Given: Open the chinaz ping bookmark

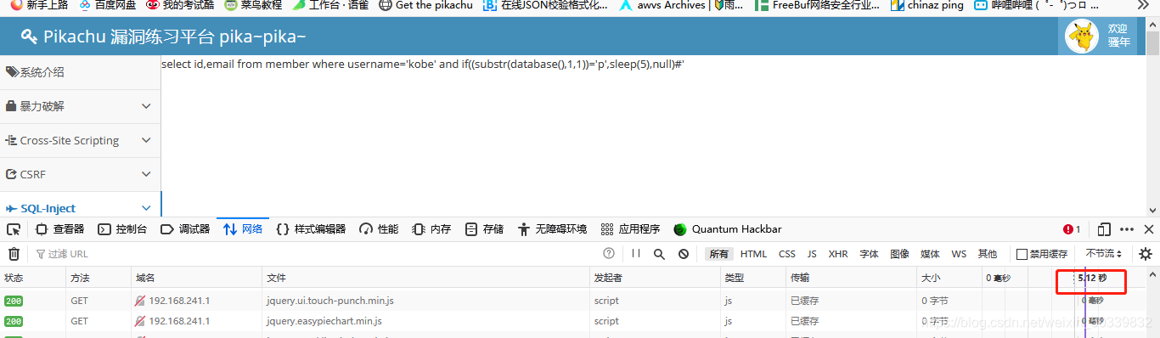Looking at the screenshot, I should [926, 5].
